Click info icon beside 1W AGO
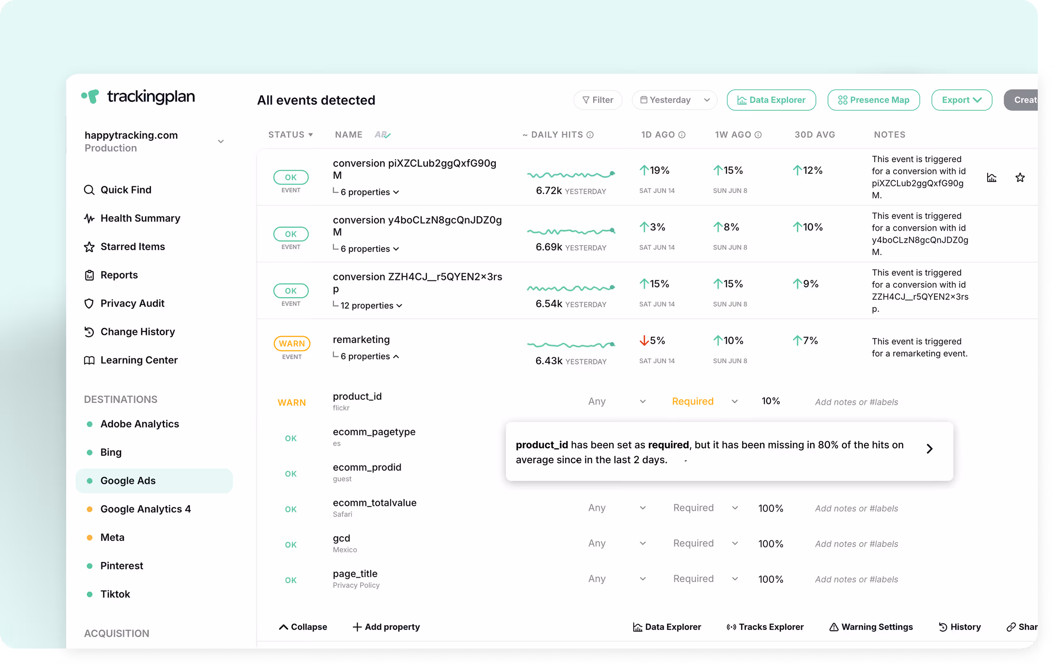This screenshot has width=1054, height=668. point(758,135)
